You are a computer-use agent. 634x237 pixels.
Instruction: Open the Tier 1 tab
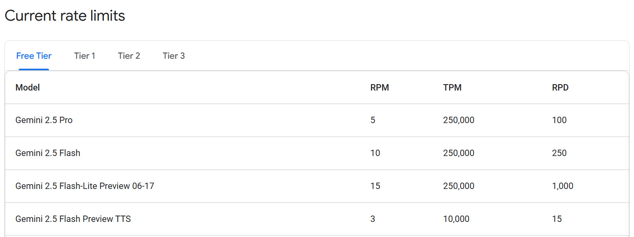[85, 56]
